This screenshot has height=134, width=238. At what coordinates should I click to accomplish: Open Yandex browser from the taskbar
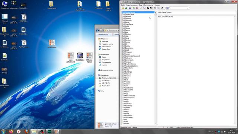pyautogui.click(x=19, y=131)
